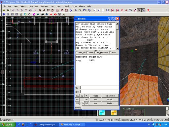Select the dmg 9999 key row
Image resolution: width=169 pixels, height=127 pixels.
pos(97,61)
